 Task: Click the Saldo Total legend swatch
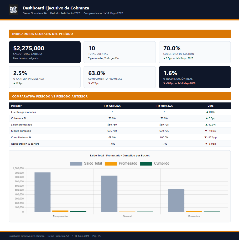coord(76,163)
